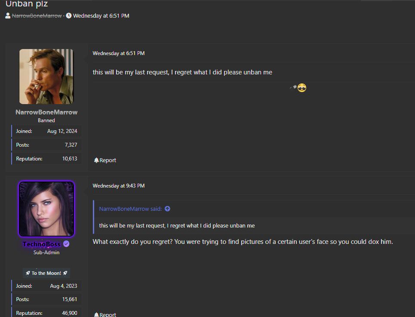Click 'NarrowBoneMarrow said:' quote link
The image size is (415, 317).
click(130, 209)
